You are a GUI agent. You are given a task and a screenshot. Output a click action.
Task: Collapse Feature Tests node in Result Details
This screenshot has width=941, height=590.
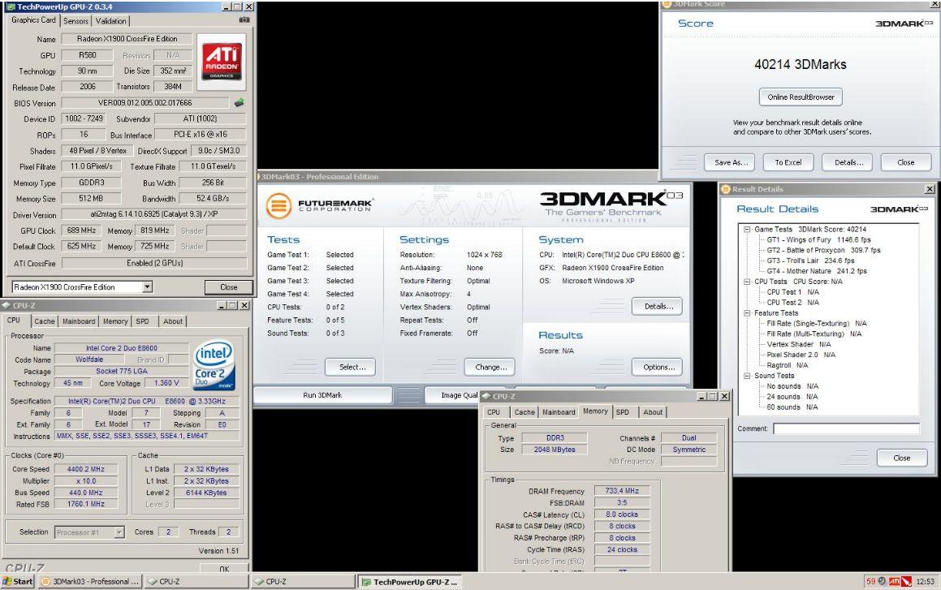click(x=747, y=313)
